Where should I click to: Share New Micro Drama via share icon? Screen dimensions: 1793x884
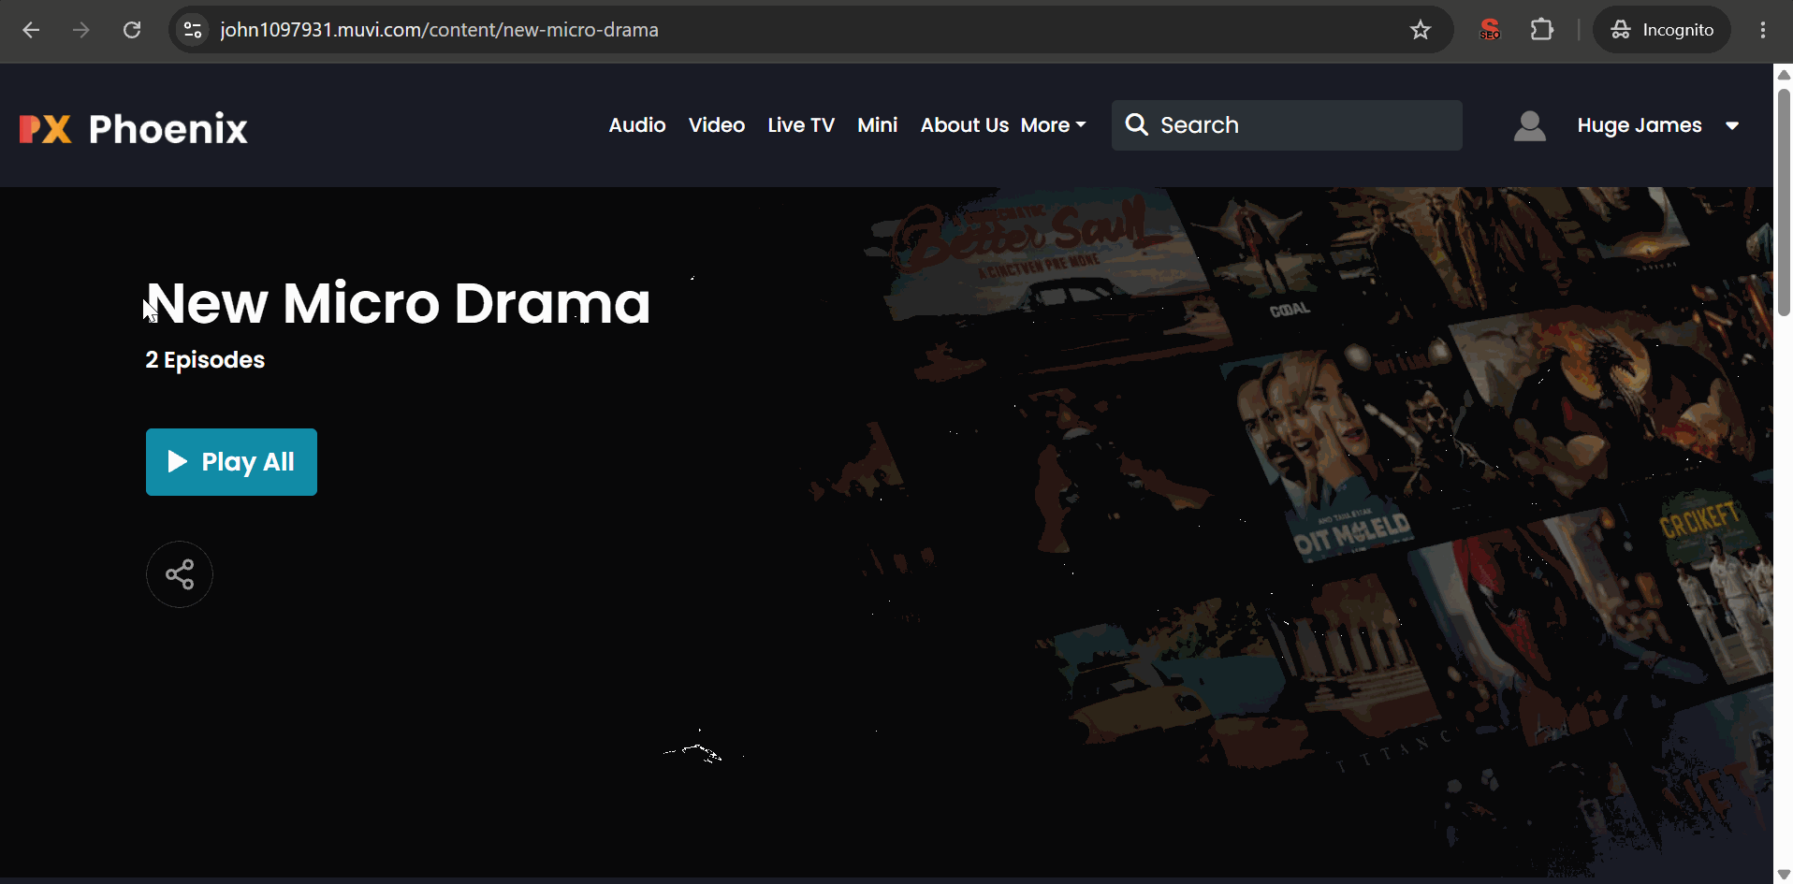point(180,574)
